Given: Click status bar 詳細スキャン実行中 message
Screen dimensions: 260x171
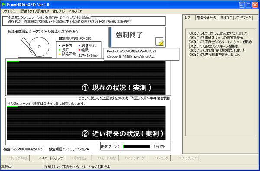Looking at the screenshot, I should pyautogui.click(x=78, y=167).
